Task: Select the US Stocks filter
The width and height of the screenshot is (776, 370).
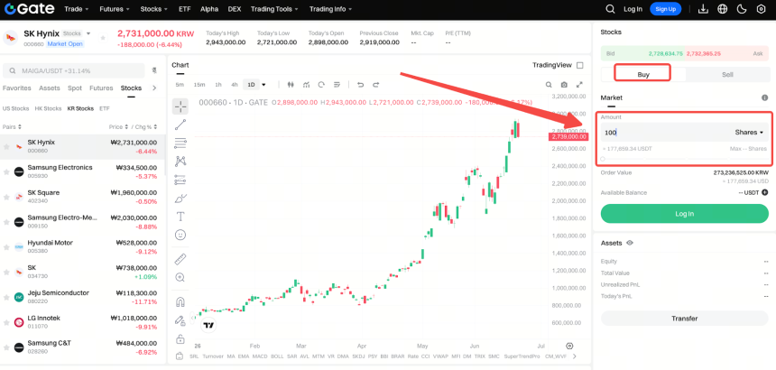Action: pos(16,108)
